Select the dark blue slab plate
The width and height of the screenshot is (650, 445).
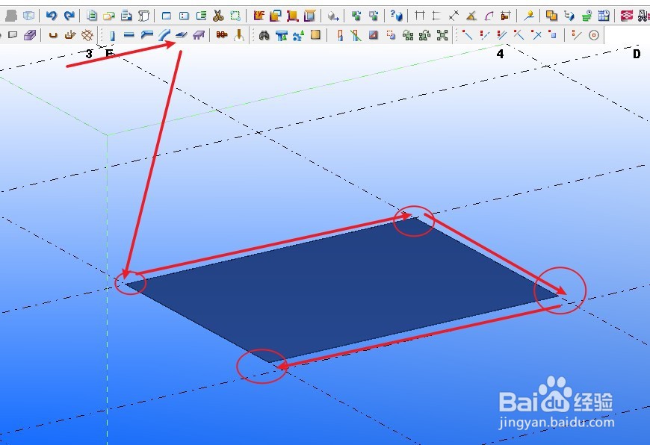point(341,290)
